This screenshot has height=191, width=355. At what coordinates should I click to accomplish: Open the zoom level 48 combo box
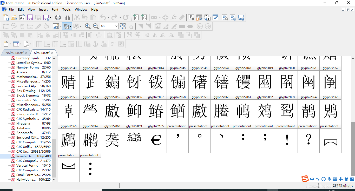point(109,26)
